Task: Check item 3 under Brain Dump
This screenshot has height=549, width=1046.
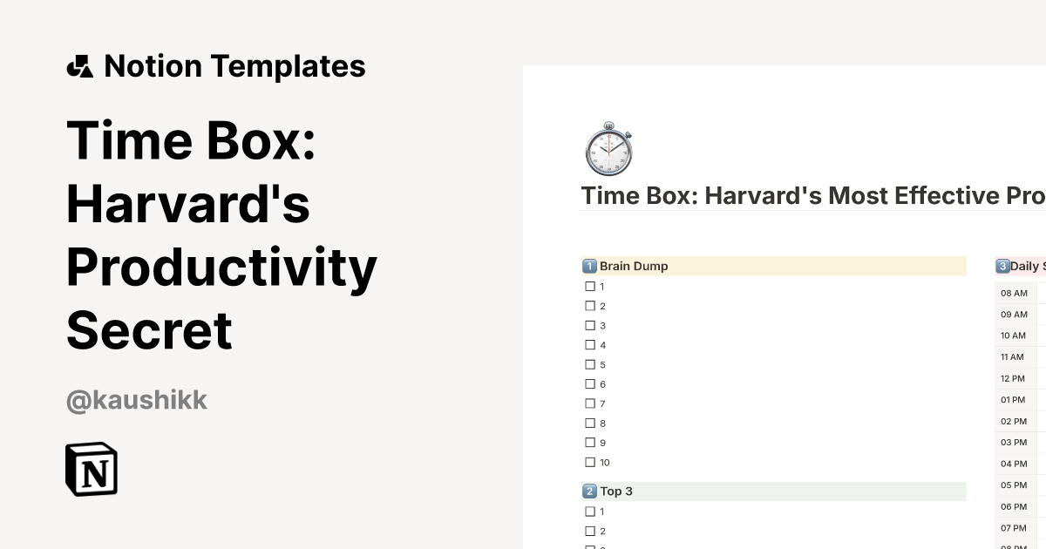Action: [590, 325]
